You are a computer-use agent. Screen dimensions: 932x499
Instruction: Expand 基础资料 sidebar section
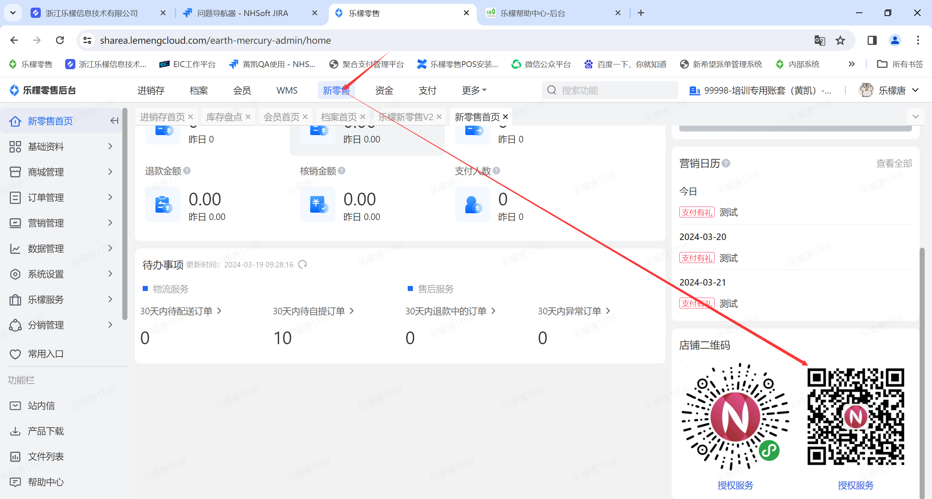coord(61,146)
